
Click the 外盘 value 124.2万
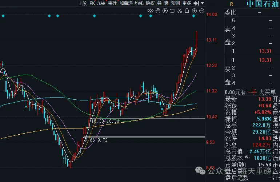(x=261, y=145)
